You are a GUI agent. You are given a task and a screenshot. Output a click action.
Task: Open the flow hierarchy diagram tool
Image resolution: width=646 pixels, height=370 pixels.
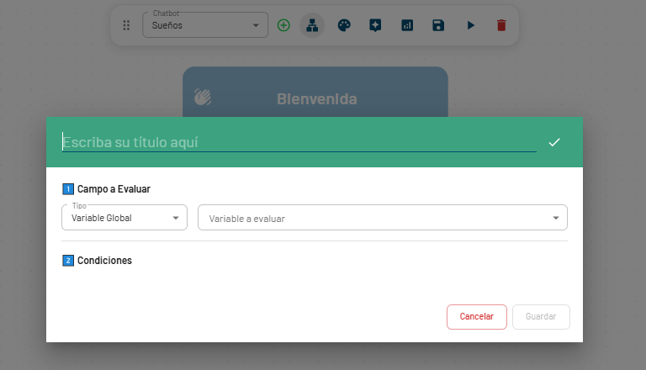point(312,25)
